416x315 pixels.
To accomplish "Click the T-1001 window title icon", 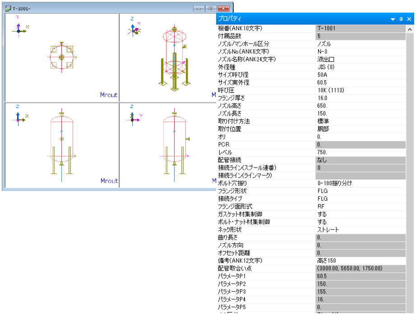I will 8,9.
